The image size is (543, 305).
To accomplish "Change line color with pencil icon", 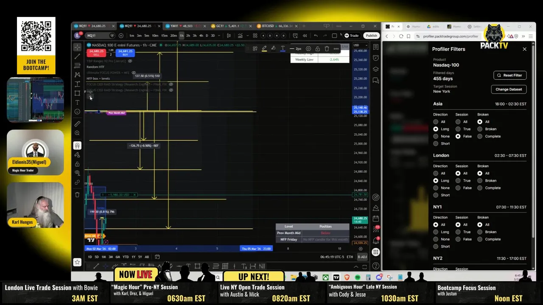I will click(x=264, y=49).
